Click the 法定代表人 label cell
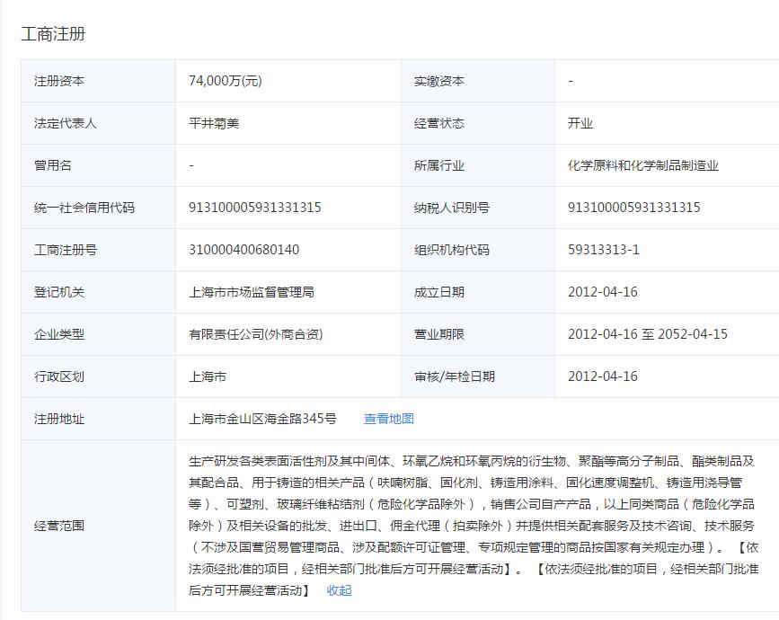This screenshot has width=779, height=620. pyautogui.click(x=98, y=123)
